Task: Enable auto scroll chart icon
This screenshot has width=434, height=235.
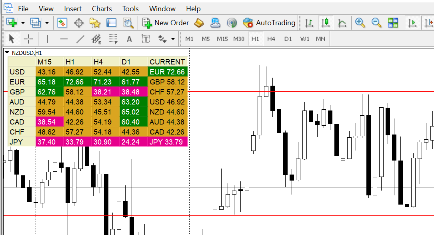Action: pyautogui.click(x=412, y=23)
